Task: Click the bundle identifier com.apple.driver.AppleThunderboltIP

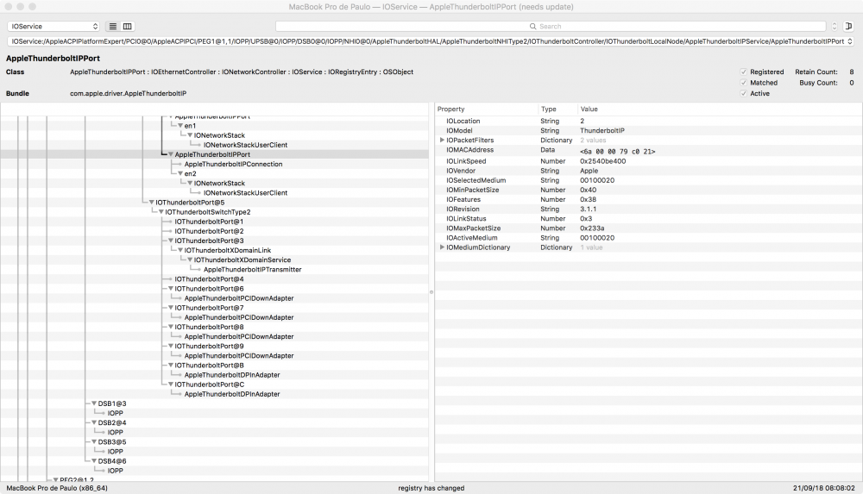Action: [x=129, y=93]
